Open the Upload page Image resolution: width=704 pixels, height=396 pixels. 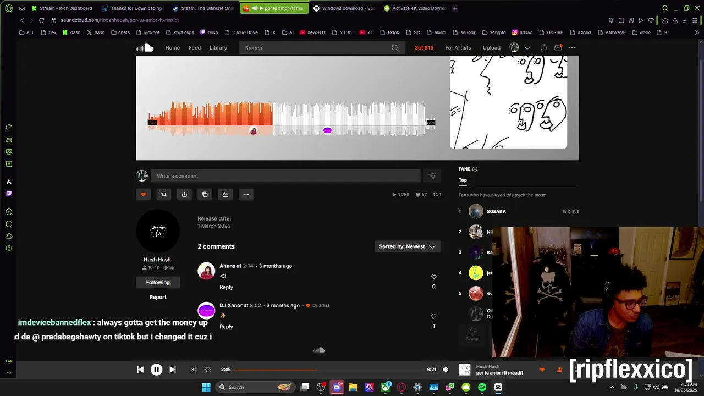click(x=492, y=48)
